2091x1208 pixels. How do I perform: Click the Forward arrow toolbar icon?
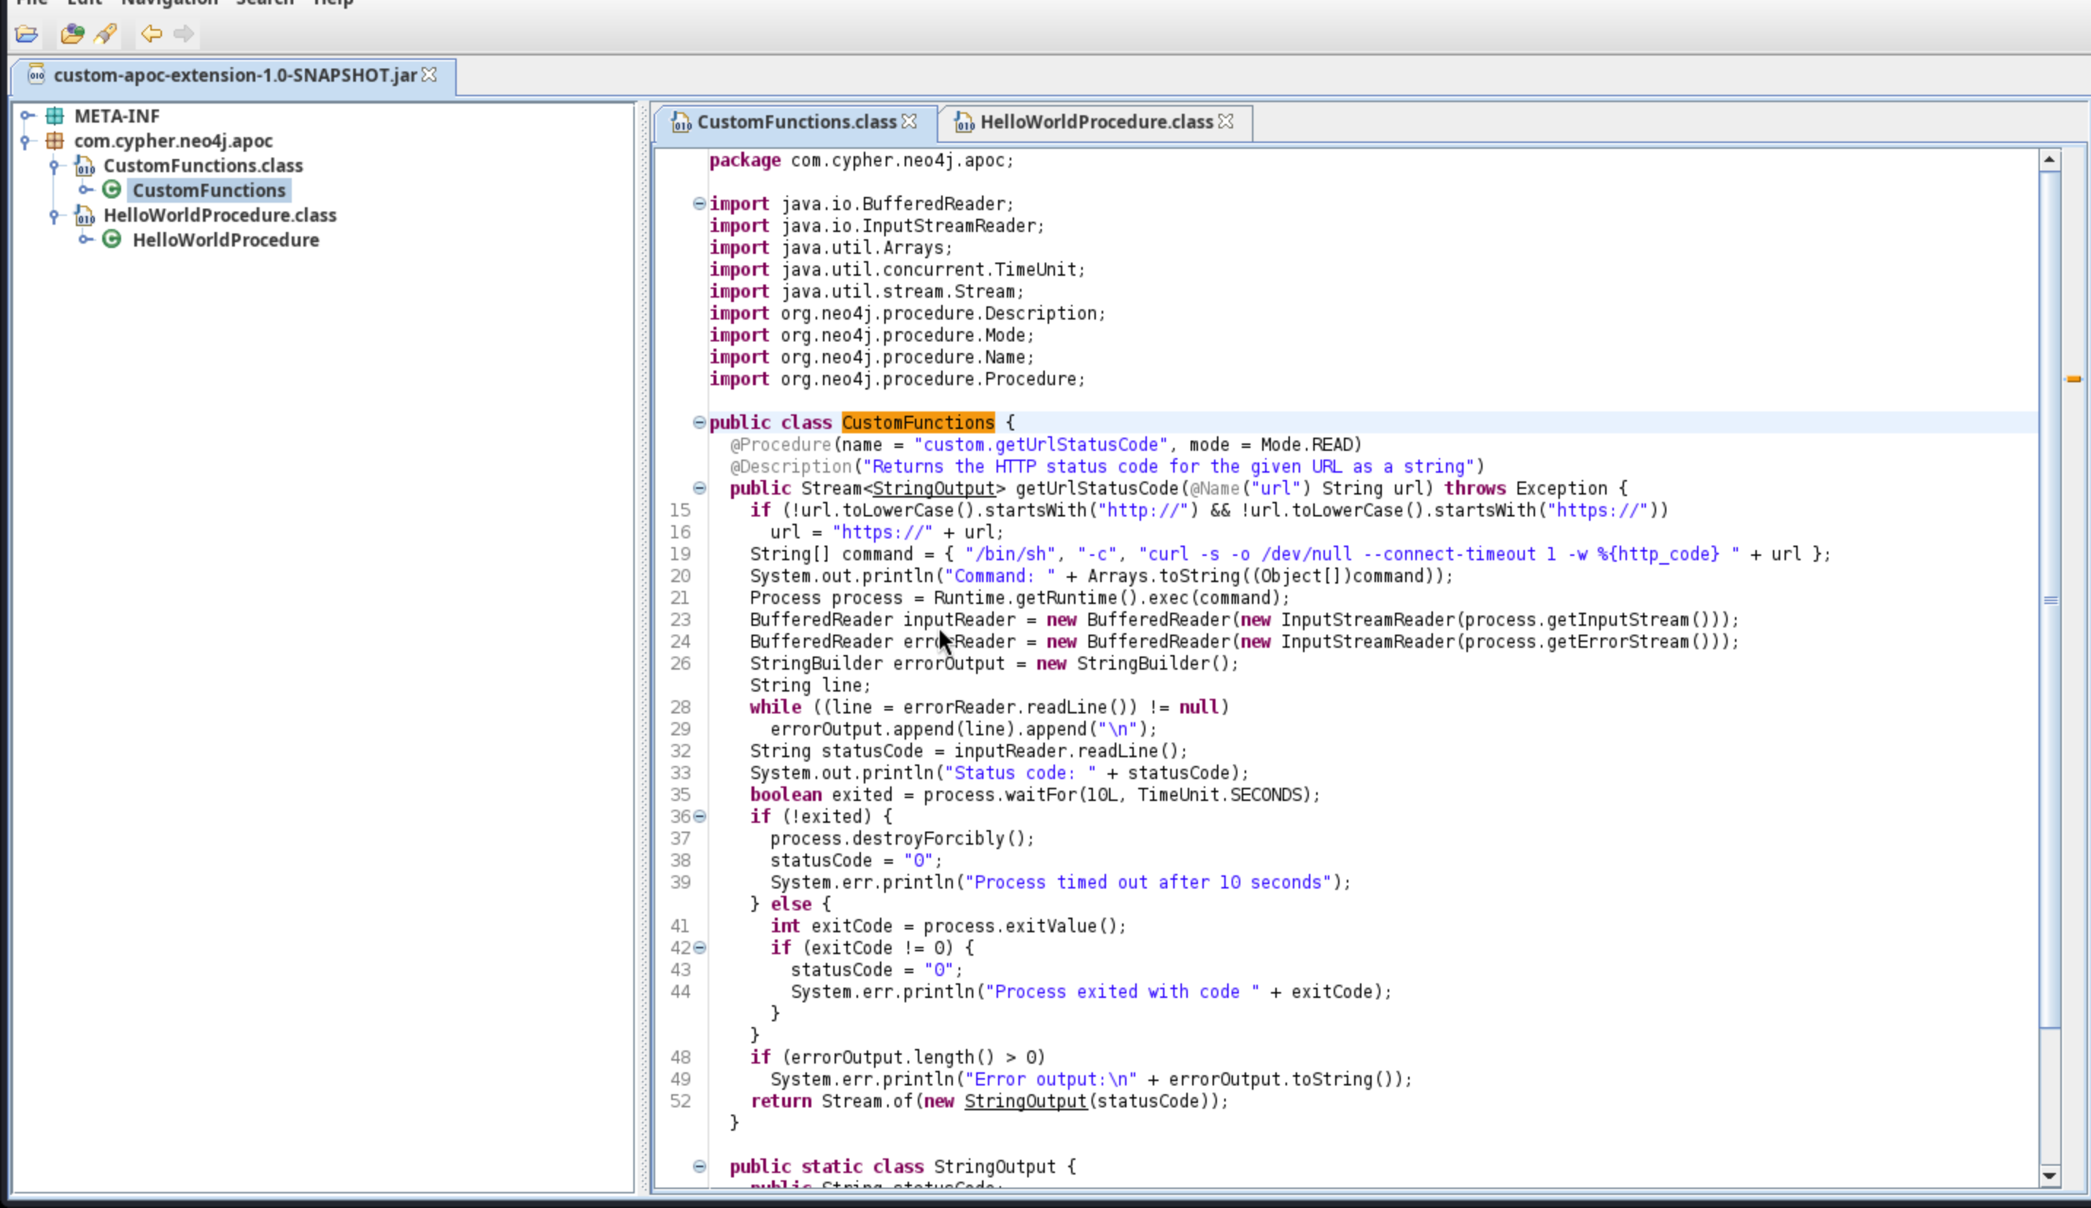[x=183, y=34]
